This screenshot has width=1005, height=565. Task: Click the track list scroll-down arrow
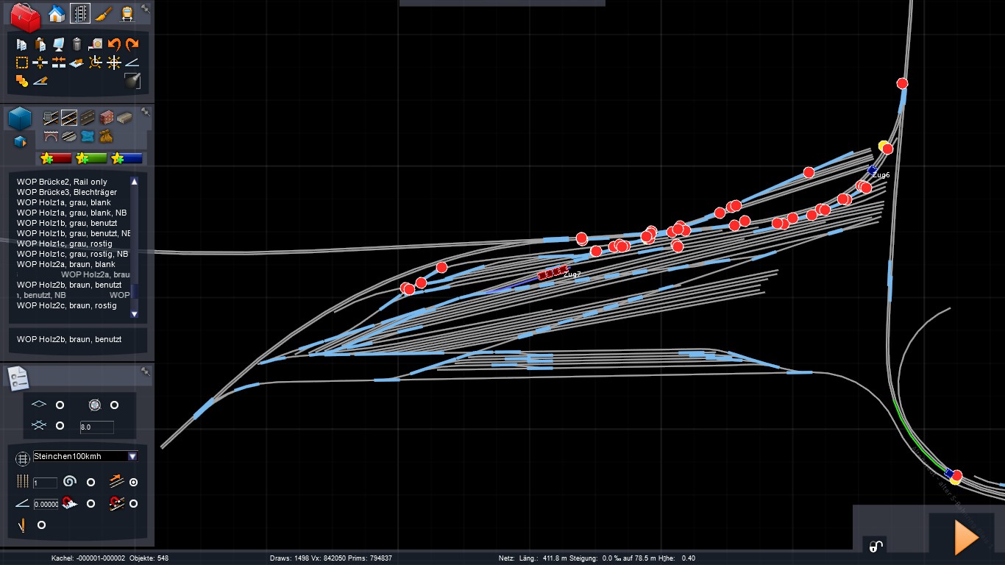[x=134, y=314]
